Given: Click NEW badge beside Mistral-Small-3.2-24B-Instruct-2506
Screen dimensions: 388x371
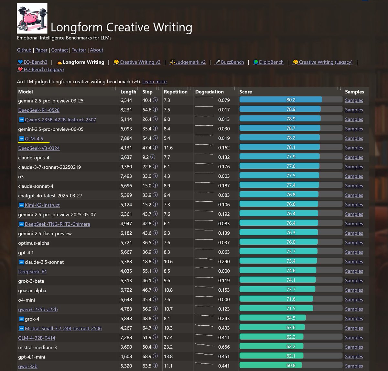Looking at the screenshot, I should pyautogui.click(x=21, y=328).
